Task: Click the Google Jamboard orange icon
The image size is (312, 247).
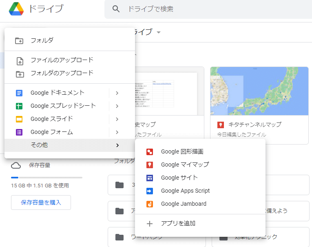Action: tap(150, 204)
